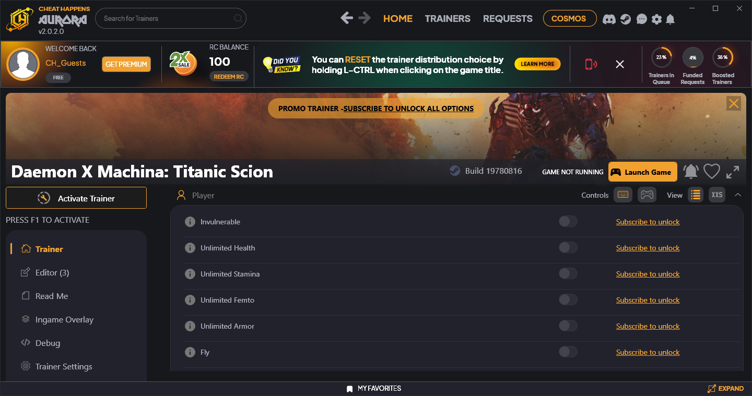Turn on the Fly cheat toggle
The height and width of the screenshot is (396, 752).
(568, 352)
